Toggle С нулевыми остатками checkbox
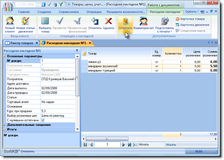The width and height of the screenshot is (224, 160). [x=43, y=120]
